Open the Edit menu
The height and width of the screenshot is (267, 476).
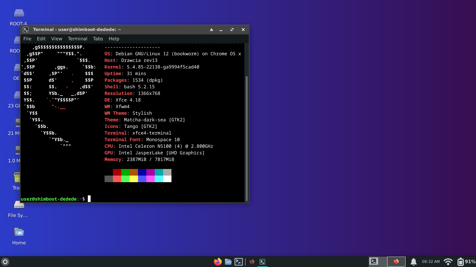point(41,39)
